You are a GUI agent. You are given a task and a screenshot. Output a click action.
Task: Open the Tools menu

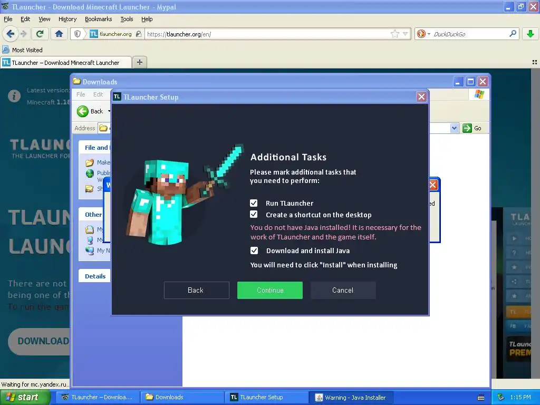coord(127,19)
